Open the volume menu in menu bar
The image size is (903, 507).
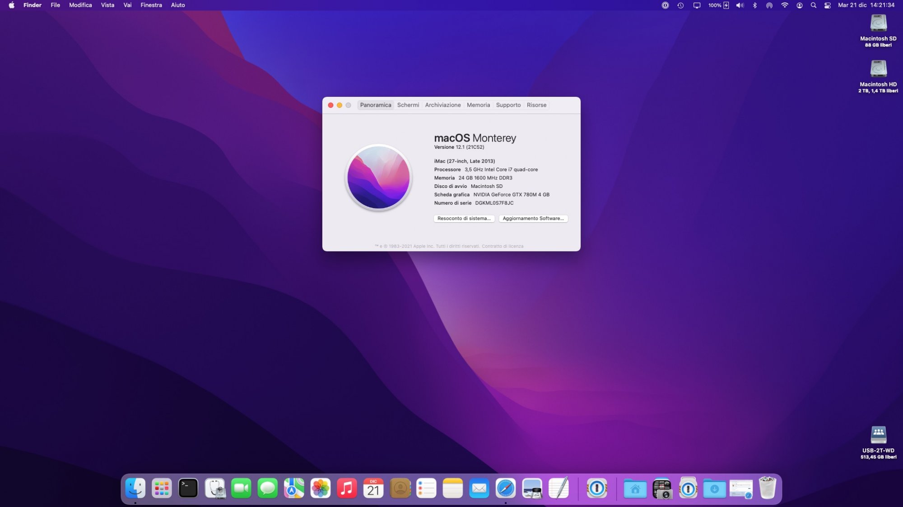[740, 5]
